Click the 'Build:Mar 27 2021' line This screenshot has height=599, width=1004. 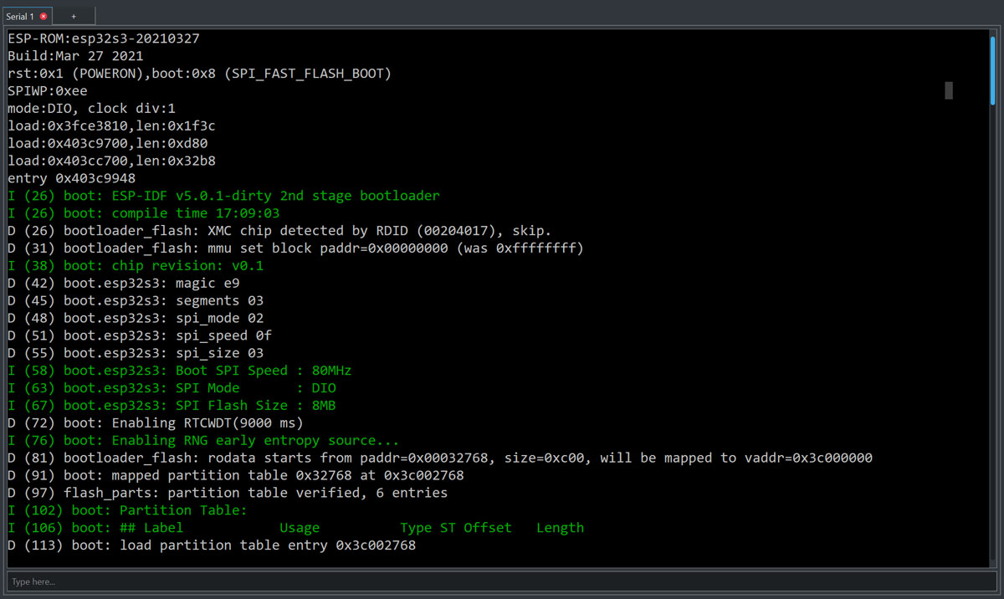point(75,56)
